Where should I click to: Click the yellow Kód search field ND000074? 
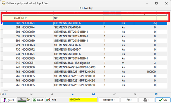[x=83, y=100]
